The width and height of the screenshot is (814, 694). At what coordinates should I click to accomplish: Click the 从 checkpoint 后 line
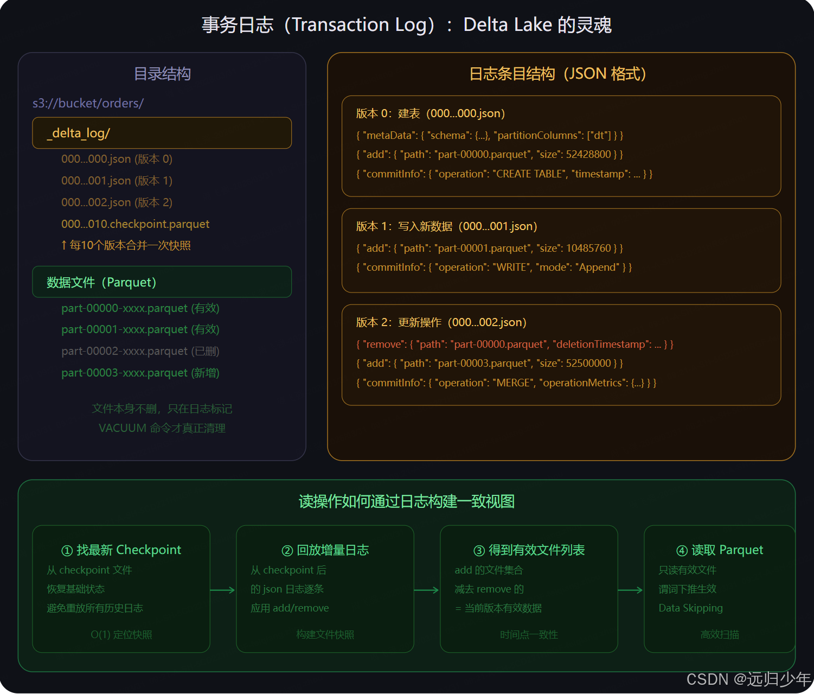(x=289, y=570)
